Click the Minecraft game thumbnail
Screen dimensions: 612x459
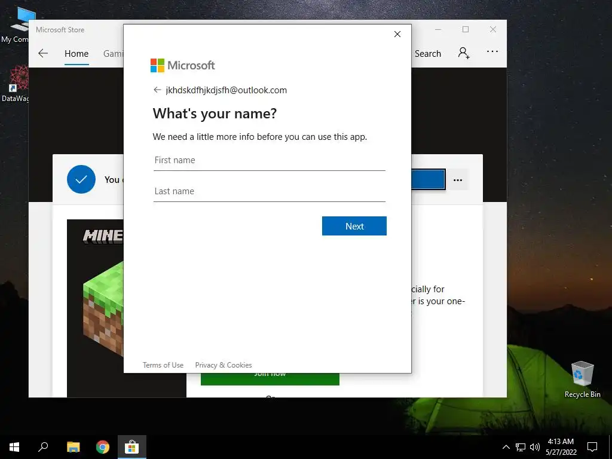[x=96, y=308]
